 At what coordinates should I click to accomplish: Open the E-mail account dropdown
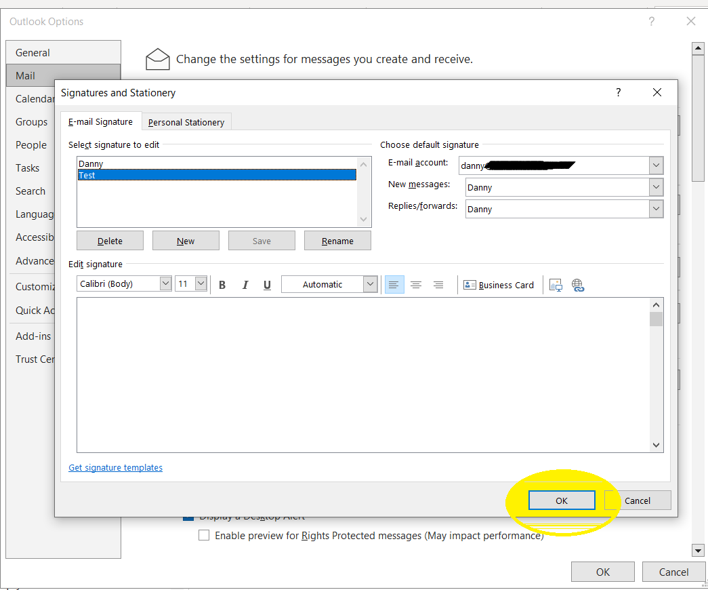coord(656,165)
